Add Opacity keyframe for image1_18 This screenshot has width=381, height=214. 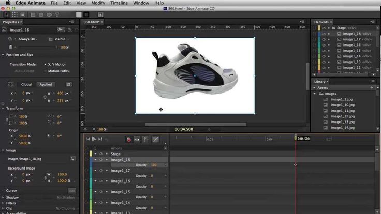coord(166,165)
